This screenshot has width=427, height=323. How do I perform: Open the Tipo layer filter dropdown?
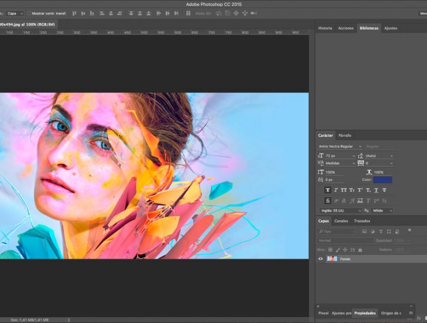coord(336,231)
